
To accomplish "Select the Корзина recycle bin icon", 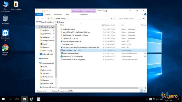I will coord(5,20).
